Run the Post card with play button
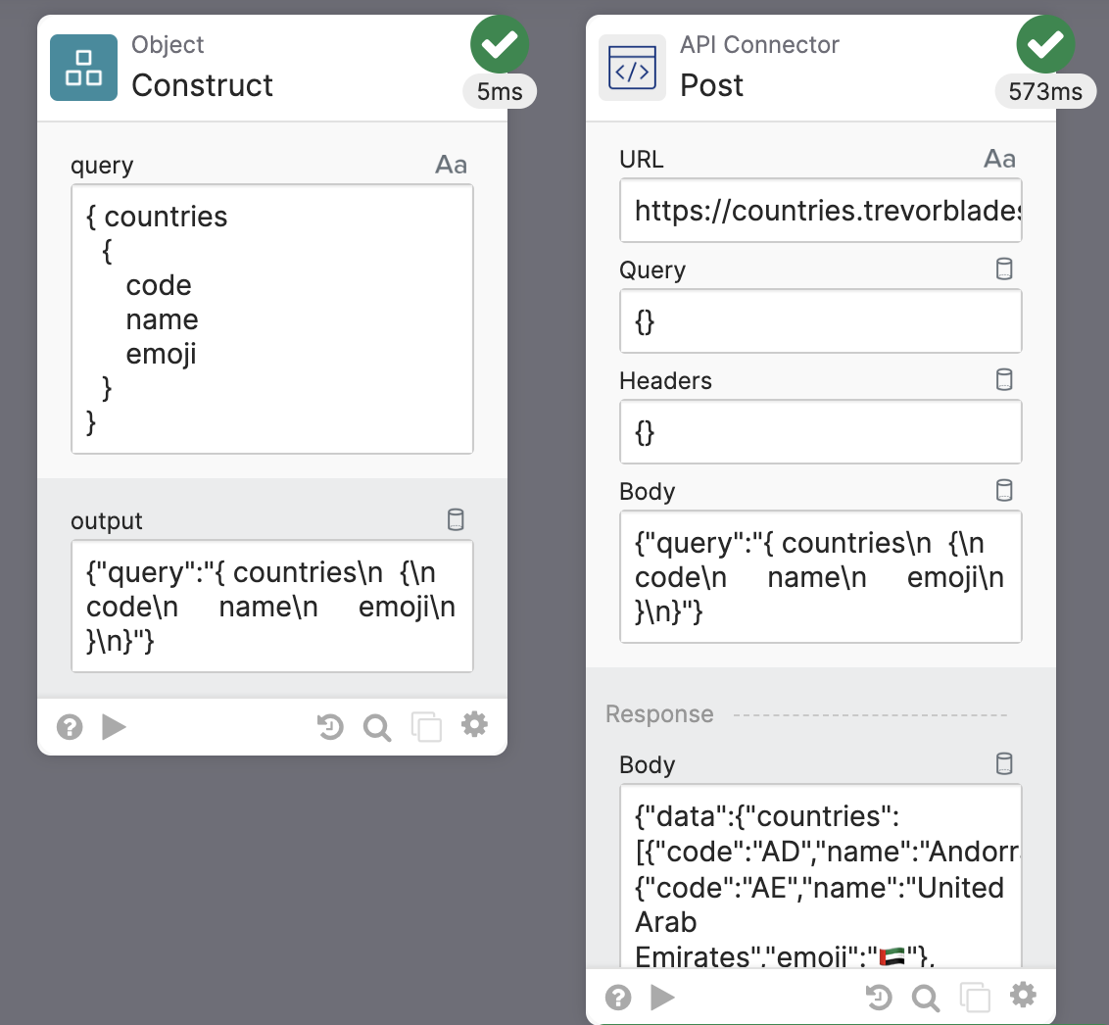The width and height of the screenshot is (1109, 1025). tap(663, 998)
